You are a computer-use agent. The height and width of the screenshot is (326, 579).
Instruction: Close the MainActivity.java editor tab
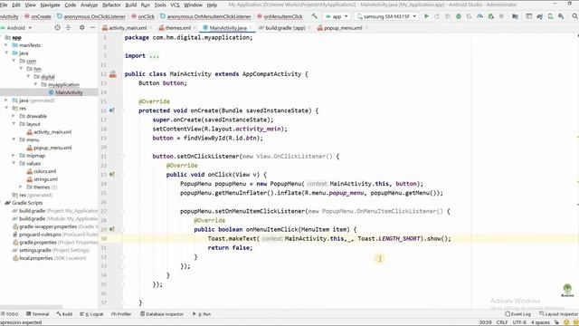click(x=251, y=28)
